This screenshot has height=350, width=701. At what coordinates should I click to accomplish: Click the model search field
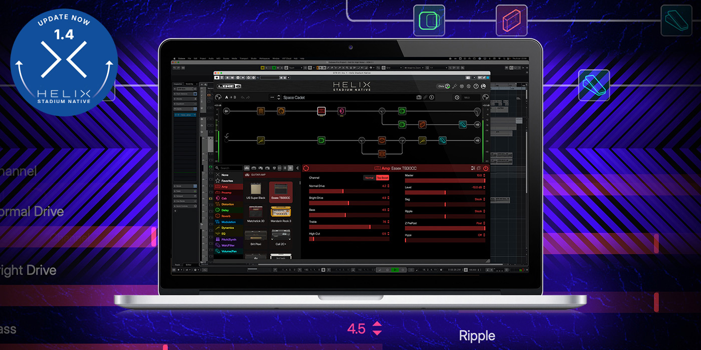tap(228, 168)
